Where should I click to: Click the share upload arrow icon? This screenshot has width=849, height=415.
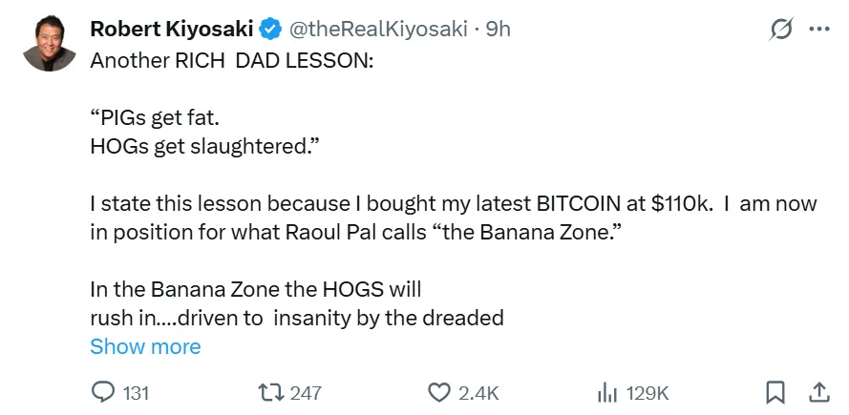click(x=818, y=392)
